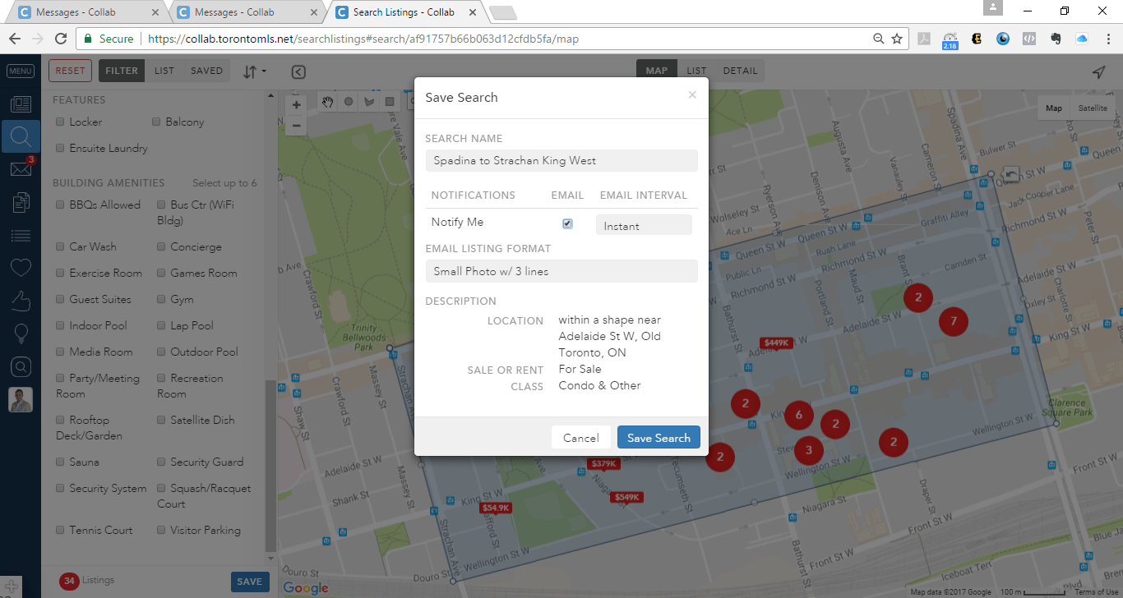Viewport: 1123px width, 598px height.
Task: Enable the Balcony feature checkbox
Action: coord(157,122)
